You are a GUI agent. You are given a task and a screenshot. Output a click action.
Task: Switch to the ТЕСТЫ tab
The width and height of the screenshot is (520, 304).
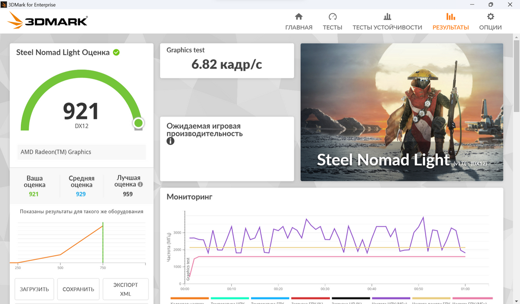coord(332,21)
